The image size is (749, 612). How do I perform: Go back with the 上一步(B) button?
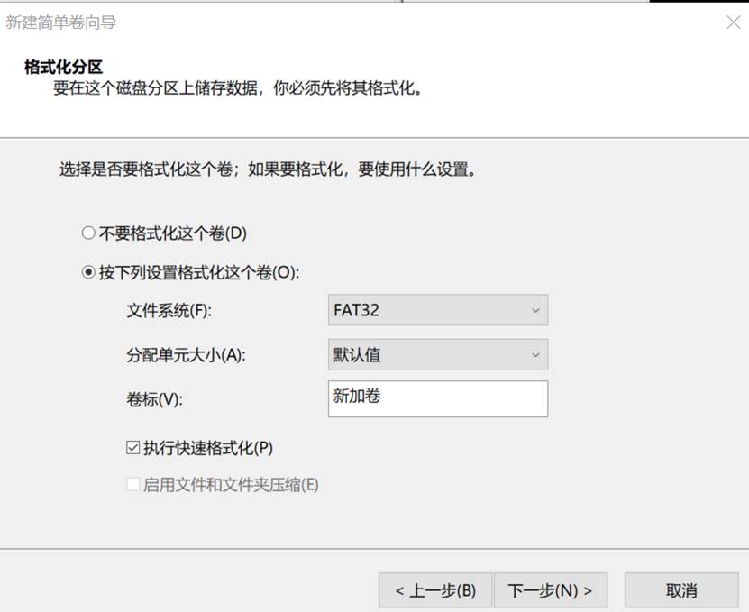[x=435, y=590]
